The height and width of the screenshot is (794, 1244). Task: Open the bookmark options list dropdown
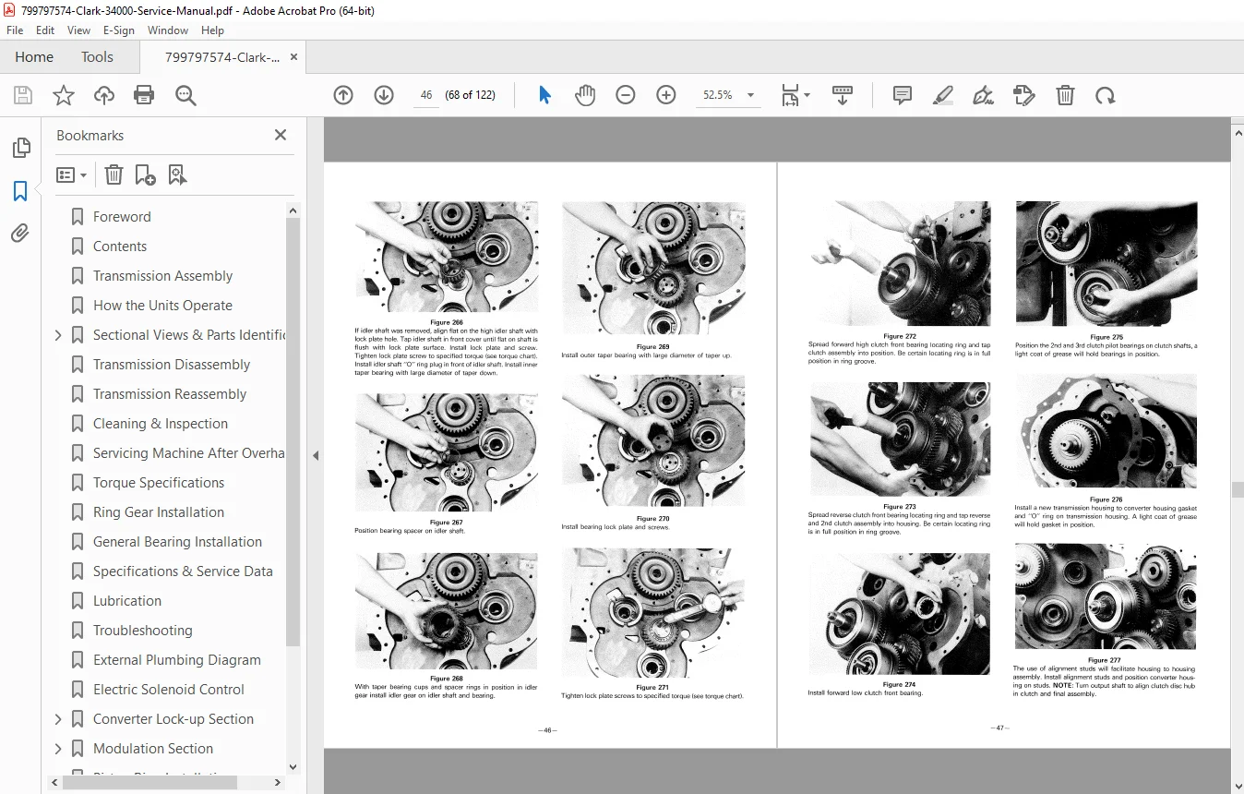pos(71,174)
